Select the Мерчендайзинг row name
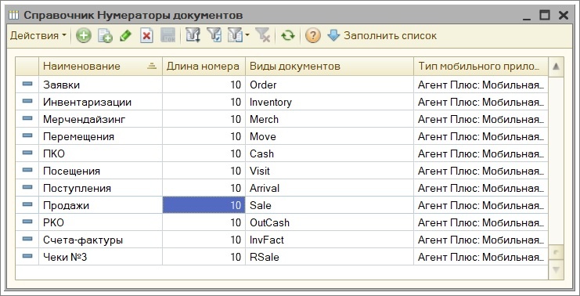Image resolution: width=580 pixels, height=296 pixels. point(85,120)
